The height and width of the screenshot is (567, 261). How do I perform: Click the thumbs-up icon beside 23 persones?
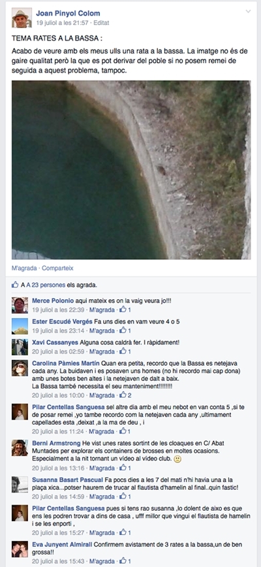[15, 285]
